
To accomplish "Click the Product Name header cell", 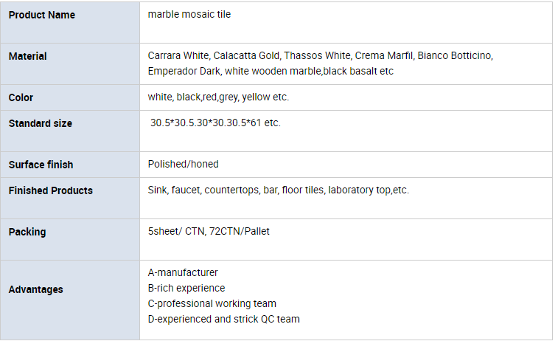I will click(70, 22).
